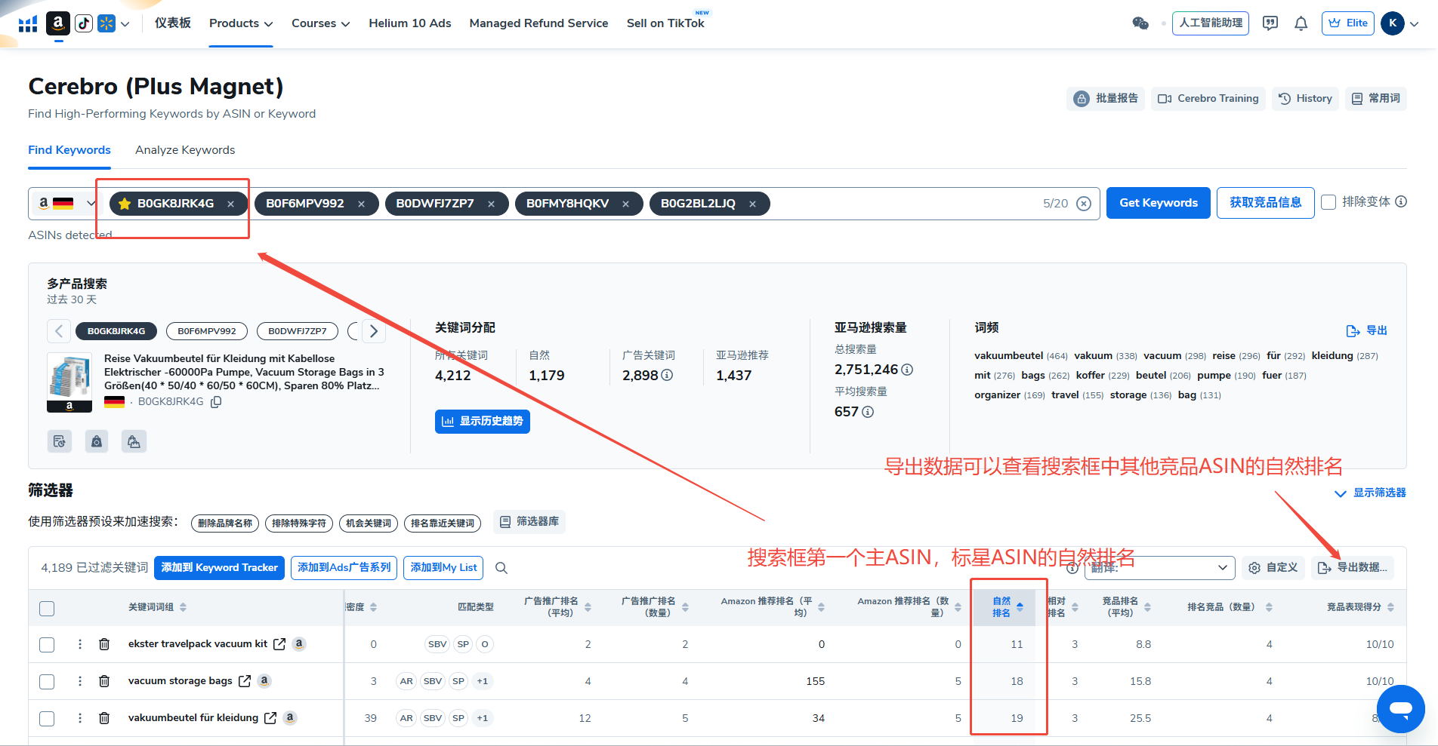Open the WeChat icon in header
Viewport: 1438px width, 746px height.
[1140, 23]
